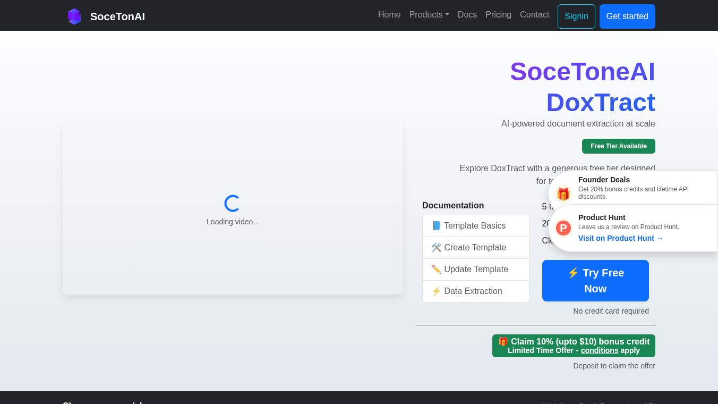Open the conditions link in offer banner
718x404 pixels.
[600, 350]
